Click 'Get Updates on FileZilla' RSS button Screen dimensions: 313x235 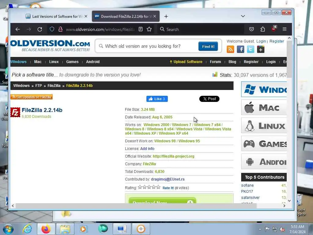tap(31, 97)
